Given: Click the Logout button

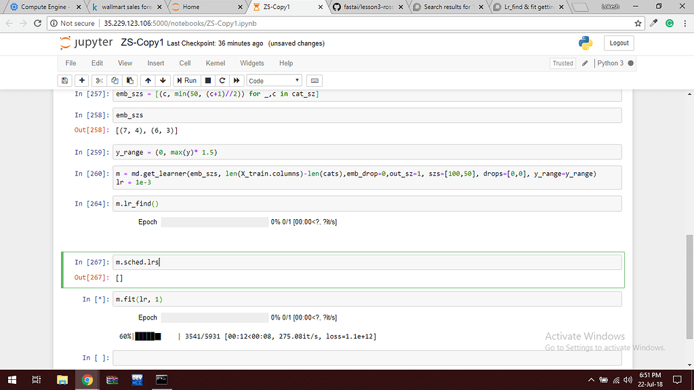Looking at the screenshot, I should click(619, 43).
